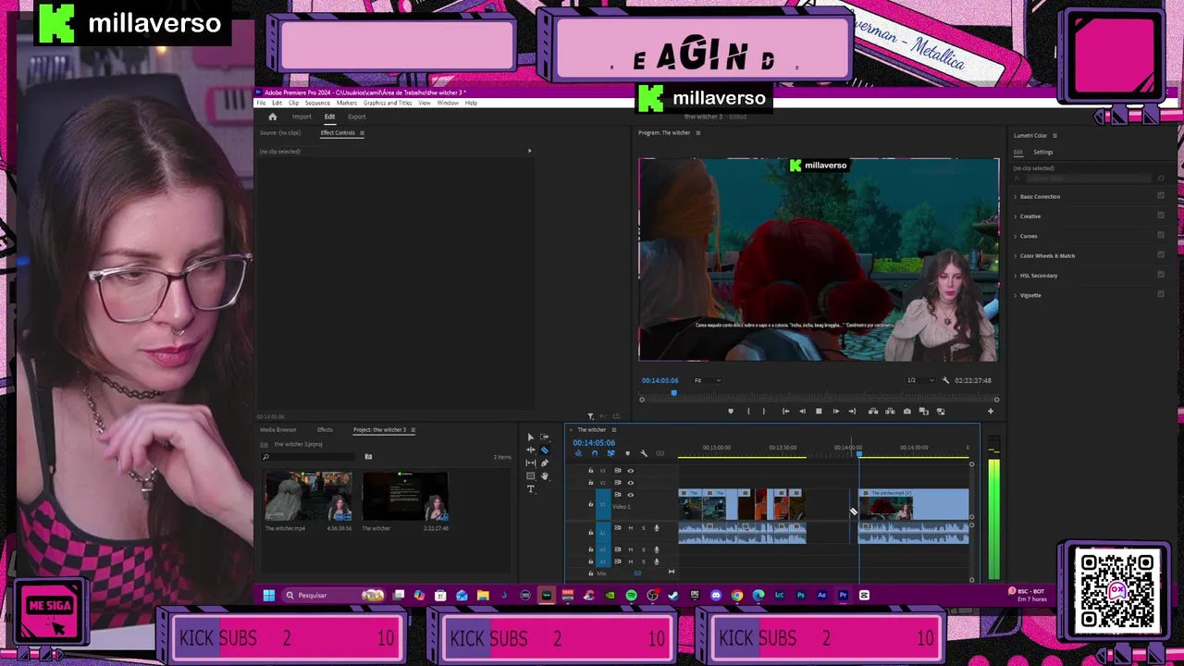Switch to Export workspace tab

(x=356, y=117)
